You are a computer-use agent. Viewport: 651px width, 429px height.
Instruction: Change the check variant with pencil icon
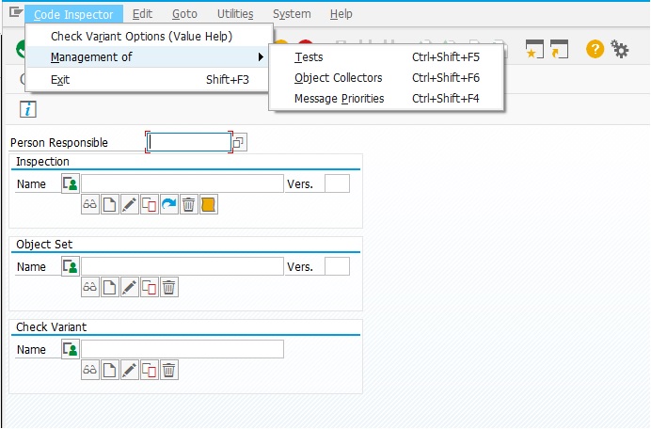pos(130,370)
